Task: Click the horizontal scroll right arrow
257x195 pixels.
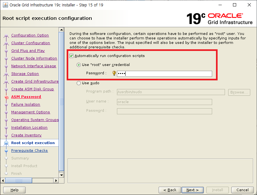Action: 56,181
